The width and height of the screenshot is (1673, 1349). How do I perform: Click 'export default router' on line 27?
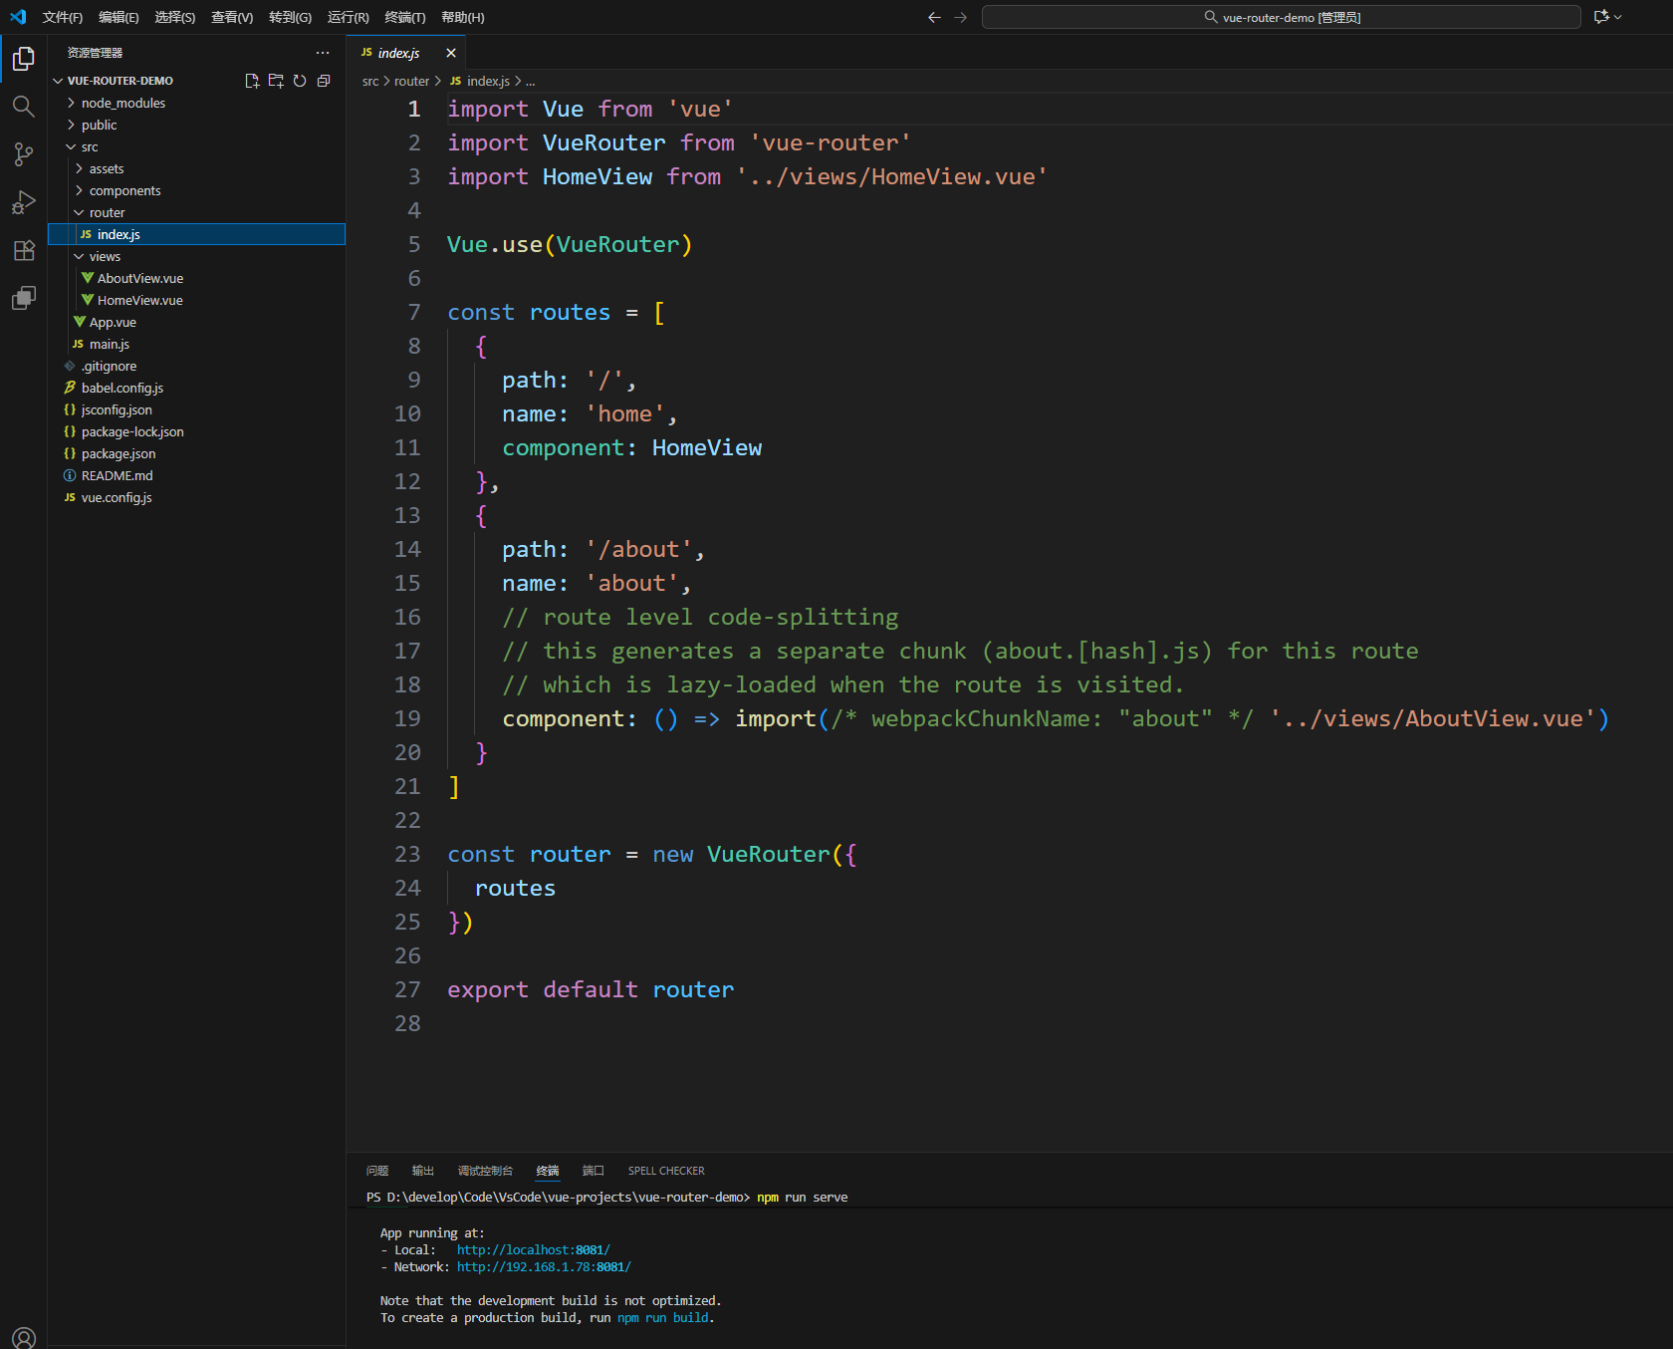pos(591,989)
